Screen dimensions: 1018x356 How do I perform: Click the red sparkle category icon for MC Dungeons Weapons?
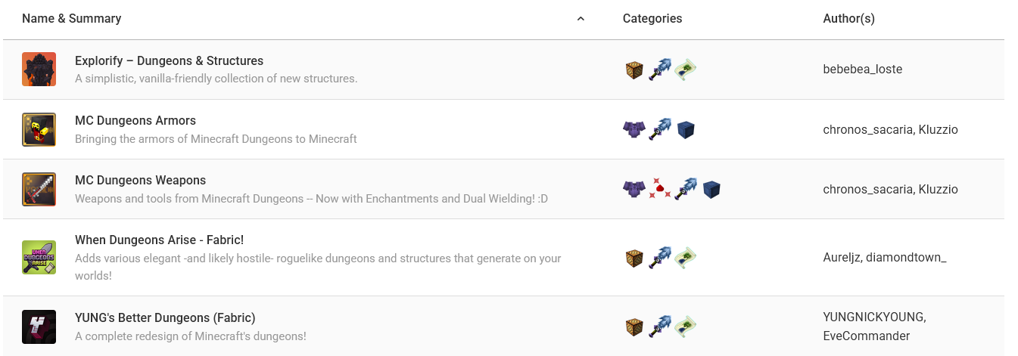(x=660, y=189)
